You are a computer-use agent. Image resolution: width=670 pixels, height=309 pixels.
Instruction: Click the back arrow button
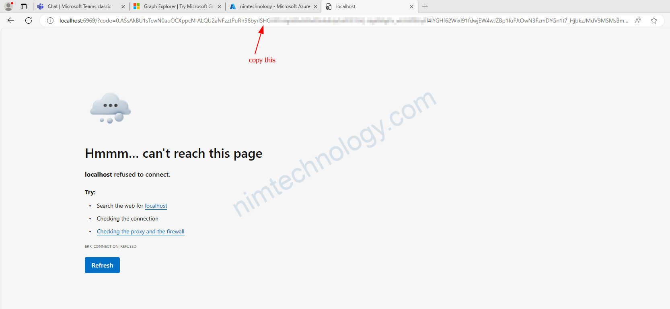[11, 21]
